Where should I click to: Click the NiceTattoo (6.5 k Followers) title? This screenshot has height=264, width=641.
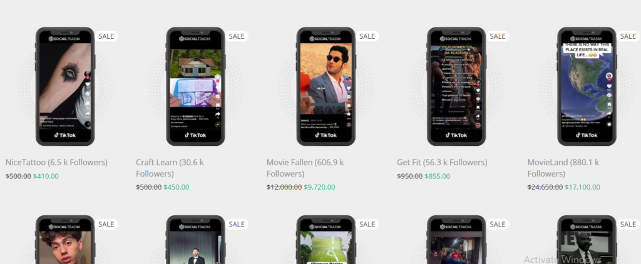pyautogui.click(x=56, y=163)
